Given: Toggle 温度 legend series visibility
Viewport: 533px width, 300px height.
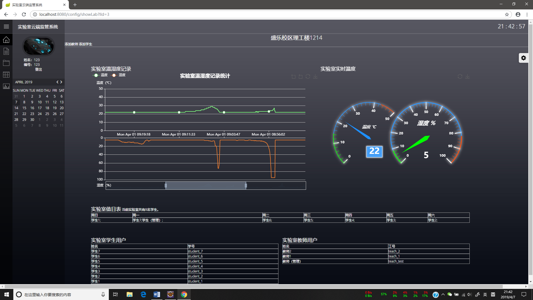Looking at the screenshot, I should point(100,75).
